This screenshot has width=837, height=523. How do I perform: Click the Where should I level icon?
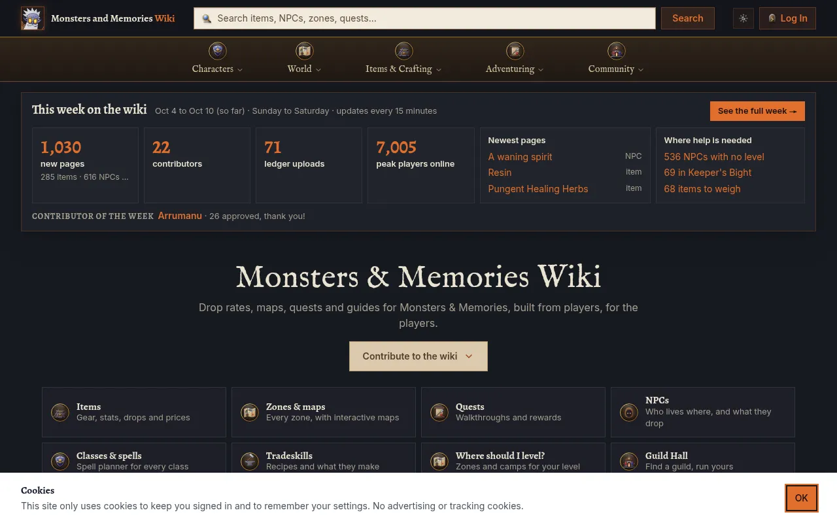point(439,462)
